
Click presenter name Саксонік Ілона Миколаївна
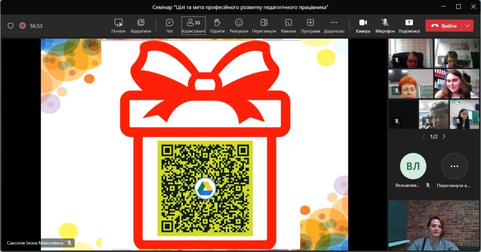(35, 243)
